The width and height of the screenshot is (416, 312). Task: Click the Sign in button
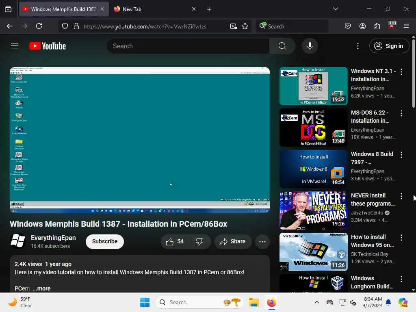click(389, 46)
